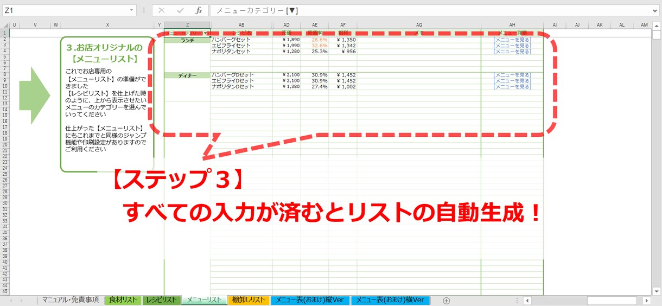The height and width of the screenshot is (306, 662).
Task: Open the メニュー表(おまけ)横Ver sheet tab
Action: coord(390,300)
